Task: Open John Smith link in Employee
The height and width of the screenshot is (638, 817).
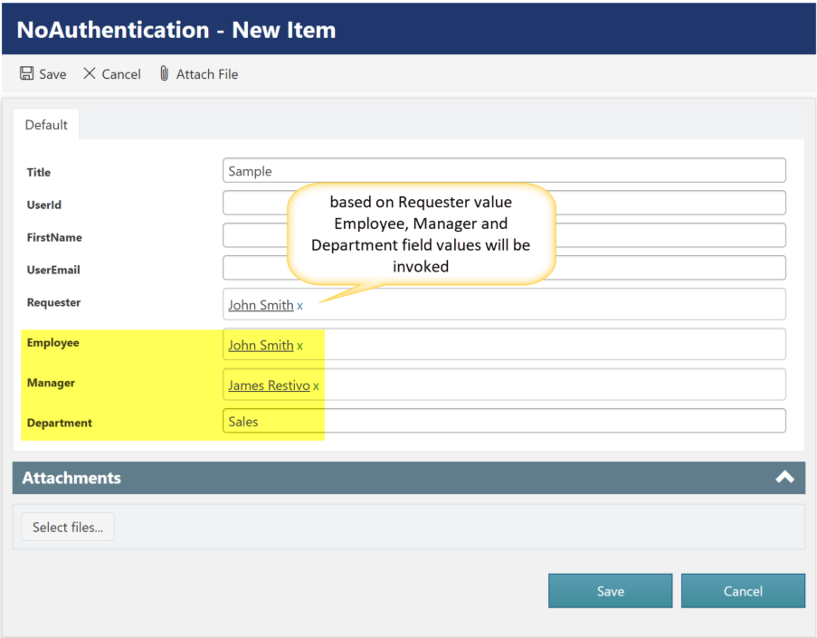Action: pos(261,345)
